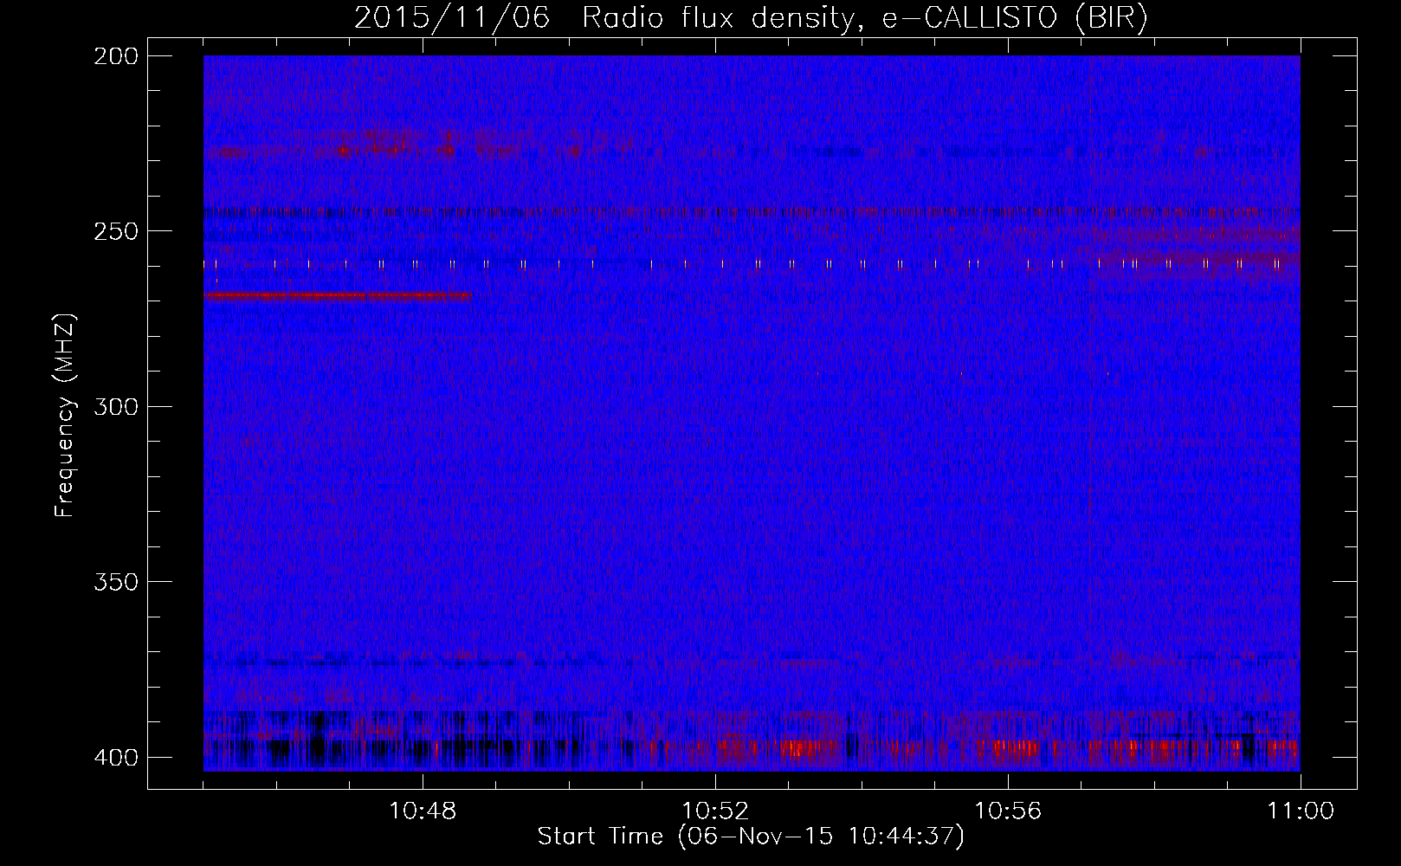The image size is (1401, 866).
Task: Click the 200 frequency tick label
Action: click(x=115, y=56)
